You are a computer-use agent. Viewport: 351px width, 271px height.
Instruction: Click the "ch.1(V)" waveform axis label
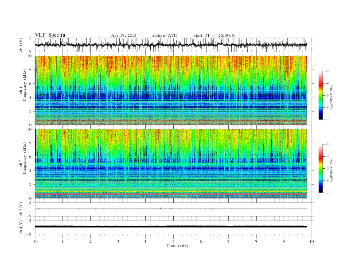[21, 45]
